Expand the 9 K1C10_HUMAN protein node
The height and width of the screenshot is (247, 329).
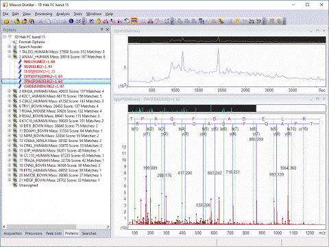click(10, 121)
